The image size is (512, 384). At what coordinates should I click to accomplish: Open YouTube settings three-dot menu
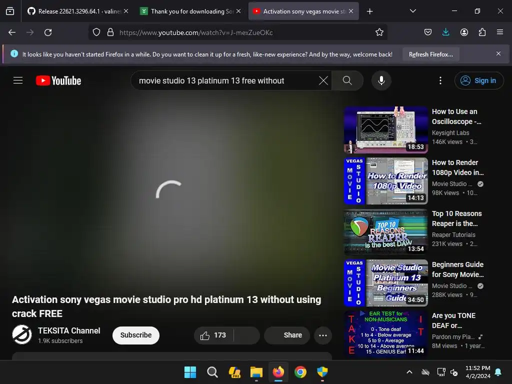pos(440,80)
